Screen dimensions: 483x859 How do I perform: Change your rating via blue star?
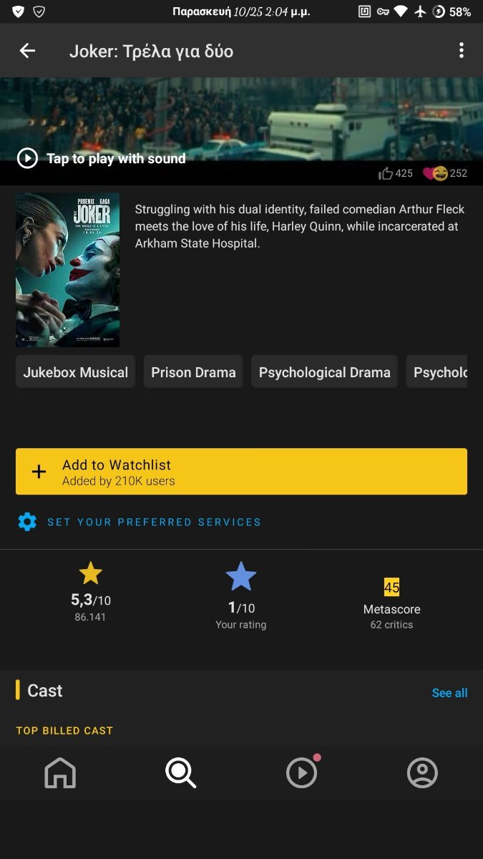click(241, 576)
